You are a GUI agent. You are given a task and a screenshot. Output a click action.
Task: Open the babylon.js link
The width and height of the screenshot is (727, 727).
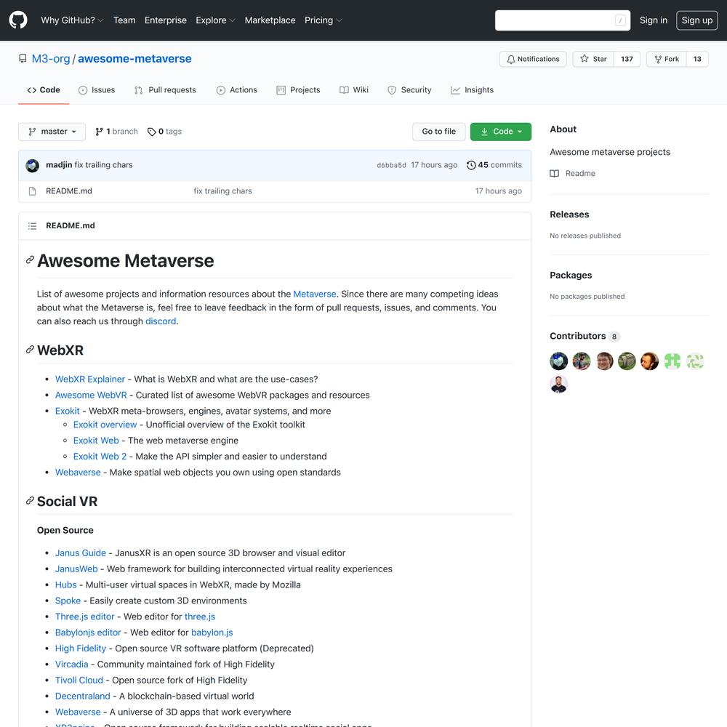point(212,632)
